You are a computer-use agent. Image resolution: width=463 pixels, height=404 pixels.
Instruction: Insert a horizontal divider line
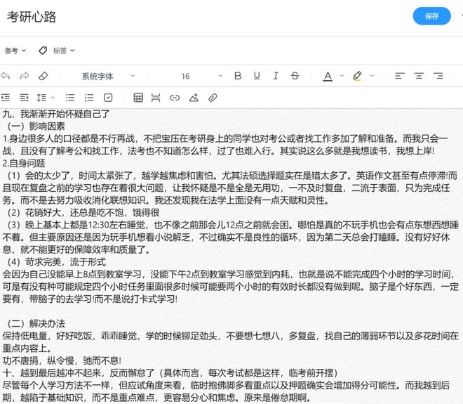156,97
